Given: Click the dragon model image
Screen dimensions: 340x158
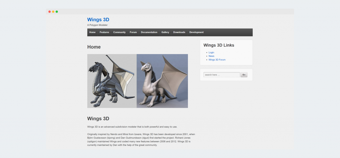Looking at the screenshot, I should (x=137, y=81).
